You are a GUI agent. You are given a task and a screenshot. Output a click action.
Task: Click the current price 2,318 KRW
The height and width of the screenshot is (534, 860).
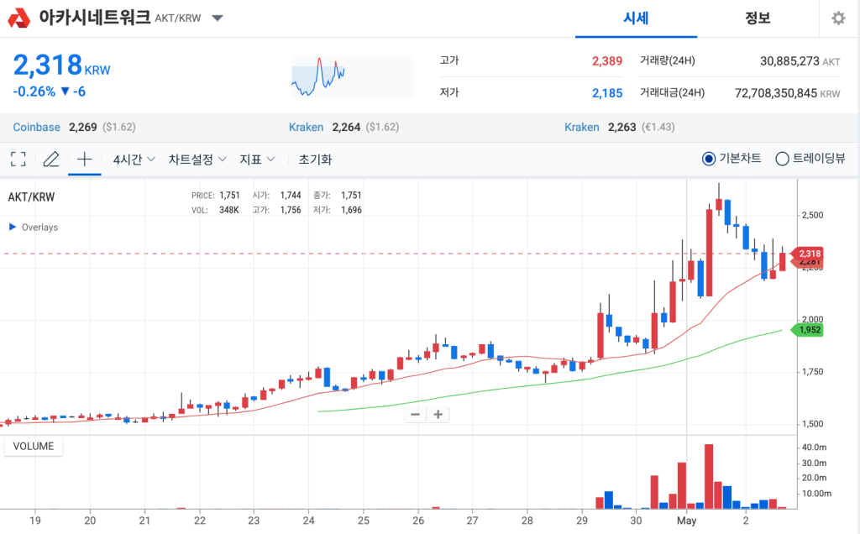(x=61, y=65)
